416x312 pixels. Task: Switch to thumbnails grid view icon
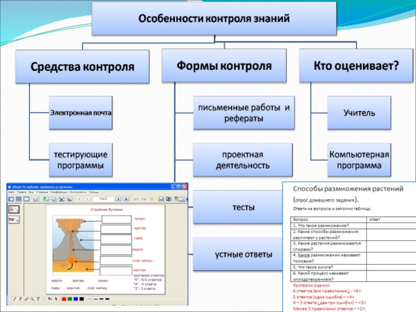(19, 199)
